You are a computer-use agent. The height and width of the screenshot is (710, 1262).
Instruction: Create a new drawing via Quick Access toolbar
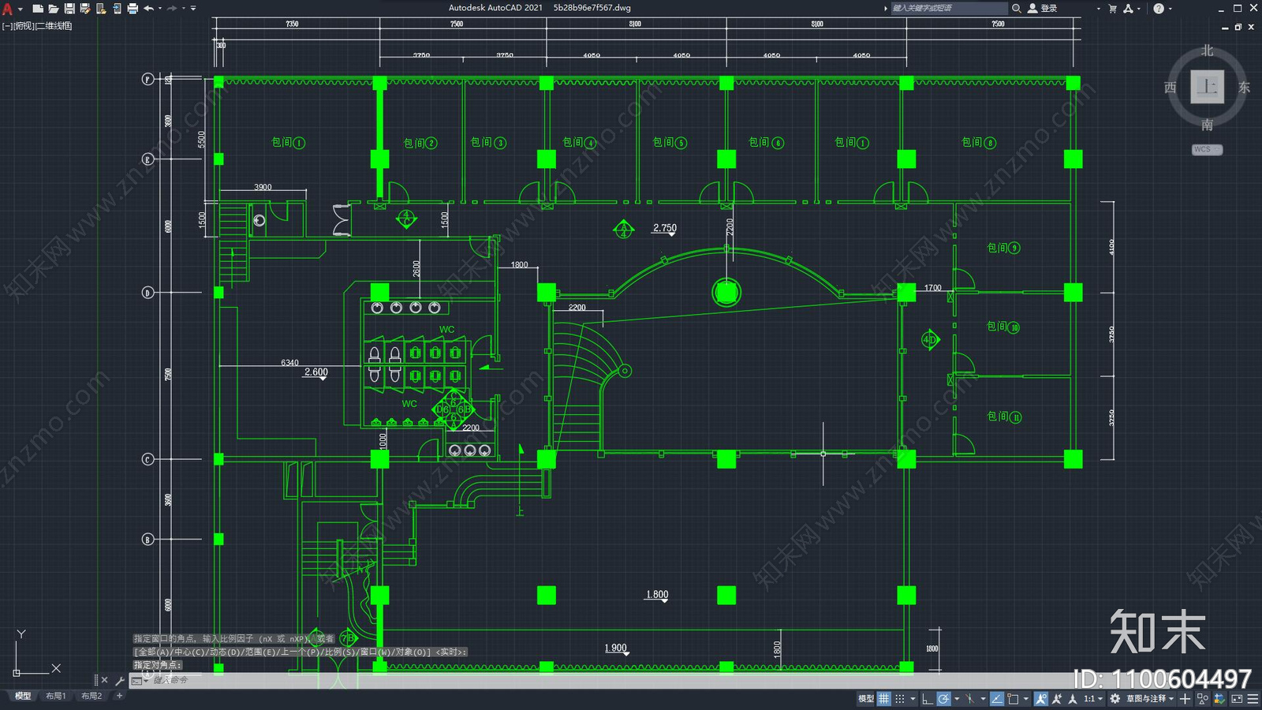[37, 9]
